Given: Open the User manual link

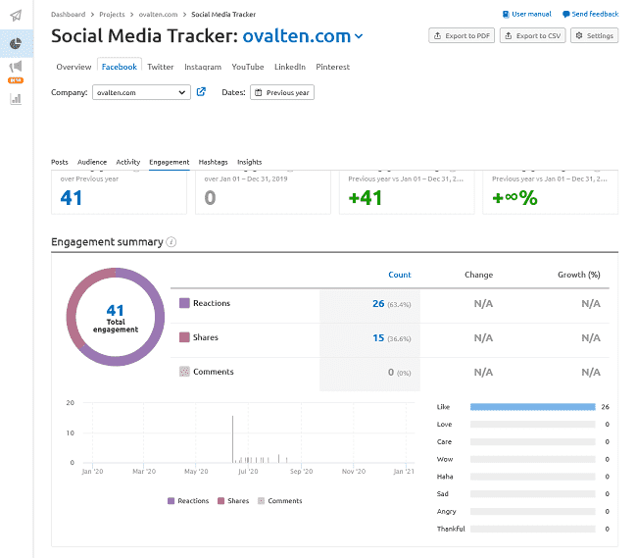Looking at the screenshot, I should pyautogui.click(x=531, y=14).
